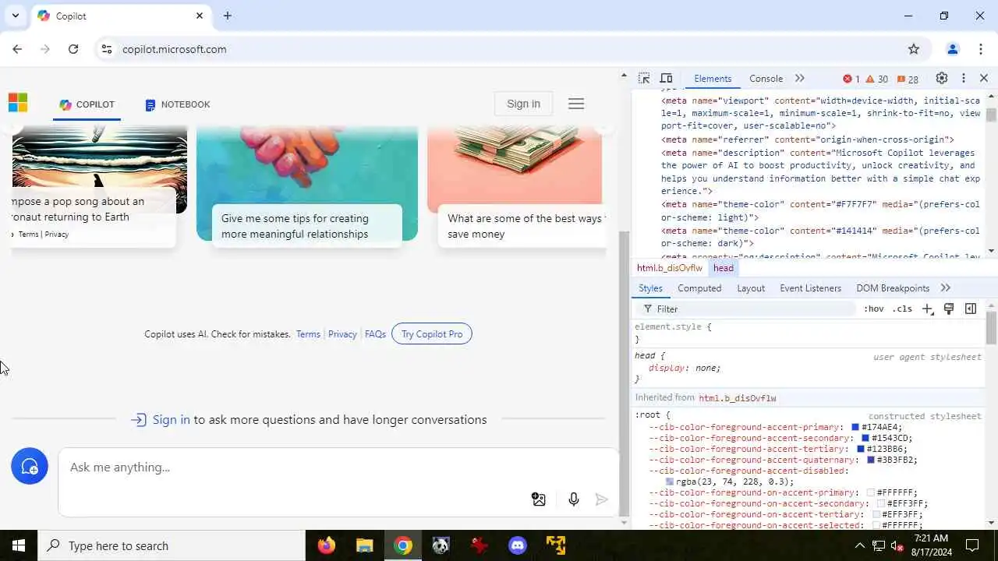Open the Copilot tab
Viewport: 998px width, 561px height.
coord(87,104)
